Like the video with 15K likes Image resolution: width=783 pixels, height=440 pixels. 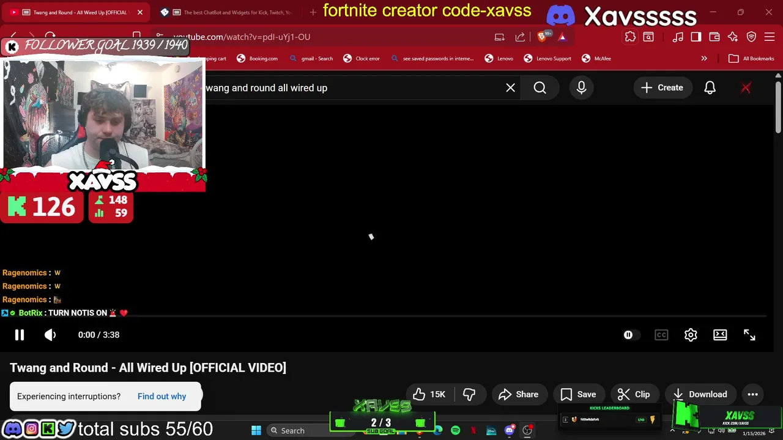[x=429, y=394]
